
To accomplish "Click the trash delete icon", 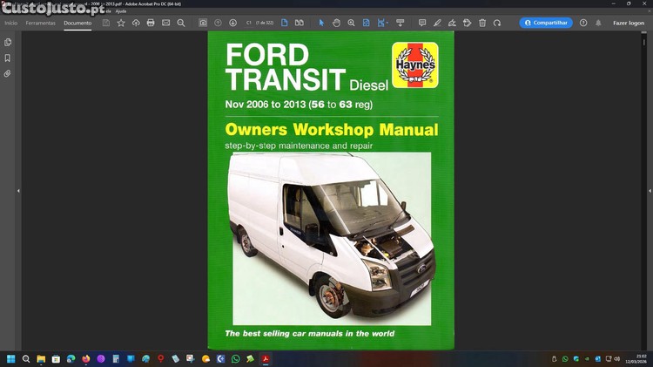I will point(482,23).
